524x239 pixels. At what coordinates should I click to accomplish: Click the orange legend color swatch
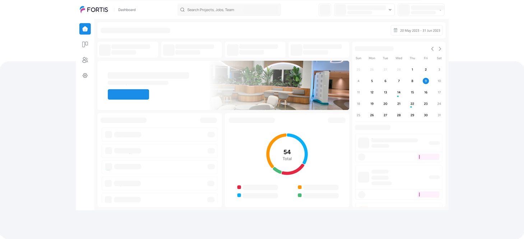(300, 187)
